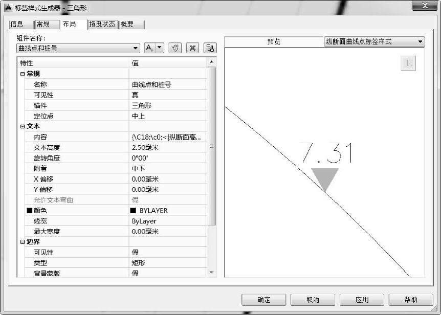The width and height of the screenshot is (441, 315).
Task: Click the 名称 value 曲线点和桩号
Action: click(x=168, y=84)
